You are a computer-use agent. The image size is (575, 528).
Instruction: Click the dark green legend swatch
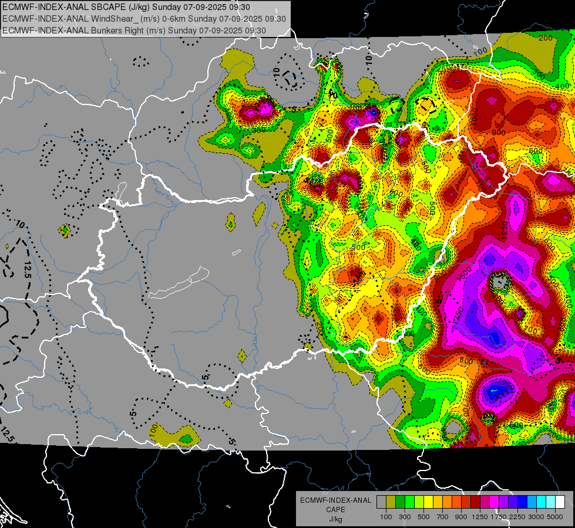pyautogui.click(x=400, y=502)
